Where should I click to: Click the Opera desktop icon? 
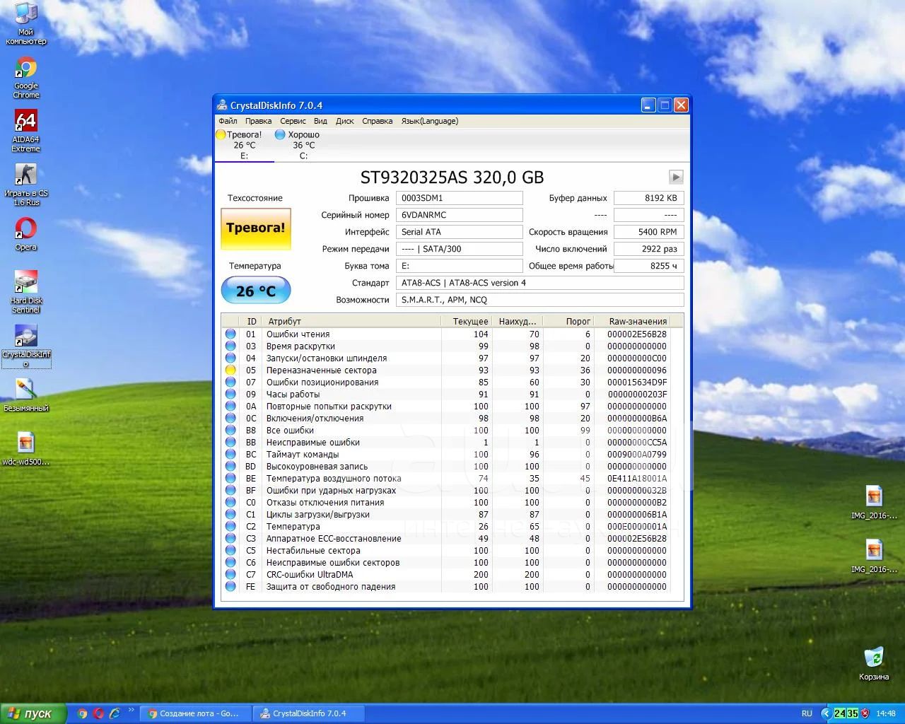tap(26, 229)
